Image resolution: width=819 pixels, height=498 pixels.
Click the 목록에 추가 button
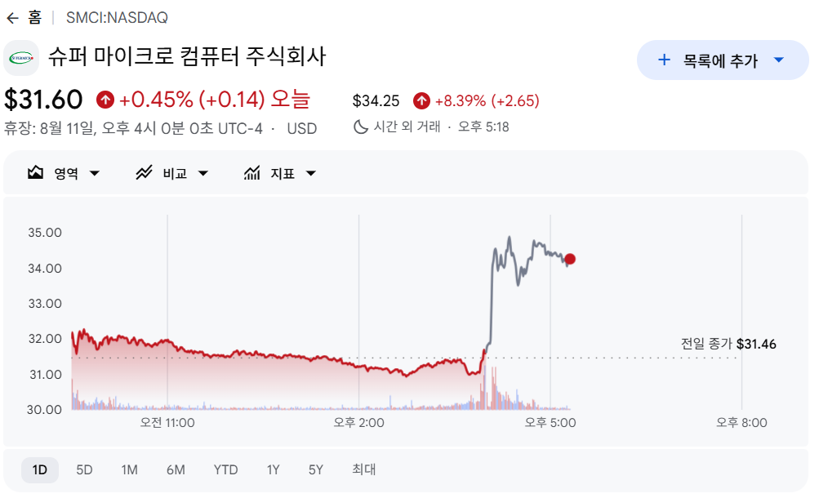(x=723, y=60)
